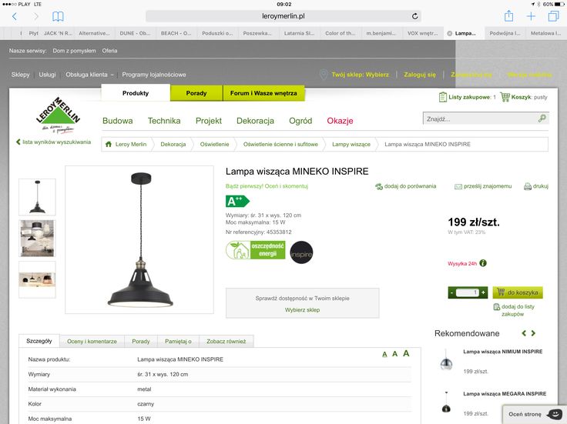Select the medium font size A
Viewport: 567px width, 424px height.
tap(395, 354)
